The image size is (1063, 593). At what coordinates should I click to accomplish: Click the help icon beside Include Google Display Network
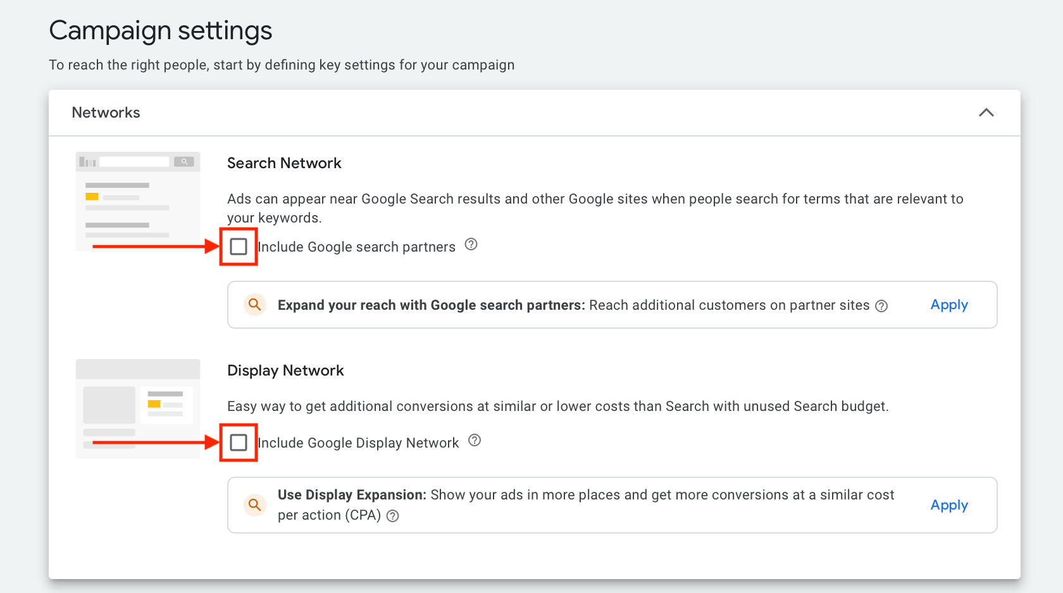475,441
